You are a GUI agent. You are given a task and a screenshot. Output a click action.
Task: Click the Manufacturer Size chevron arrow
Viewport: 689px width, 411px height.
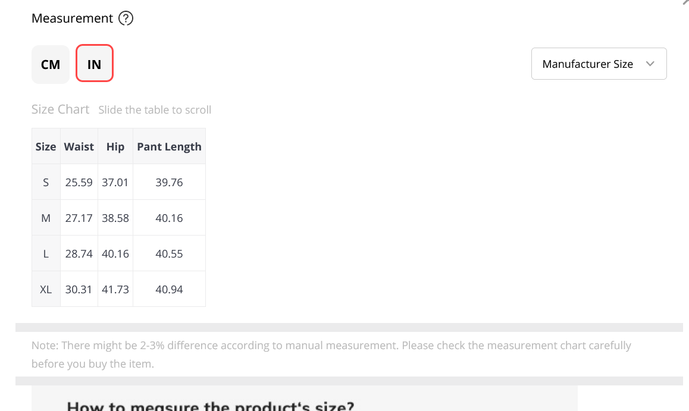tap(650, 64)
